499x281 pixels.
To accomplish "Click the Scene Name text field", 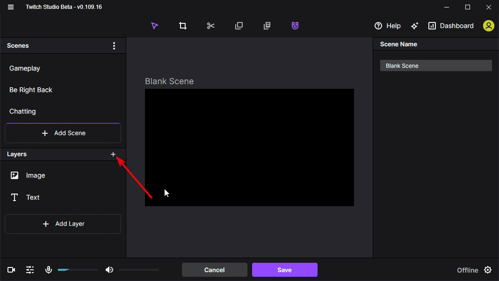I will point(436,66).
